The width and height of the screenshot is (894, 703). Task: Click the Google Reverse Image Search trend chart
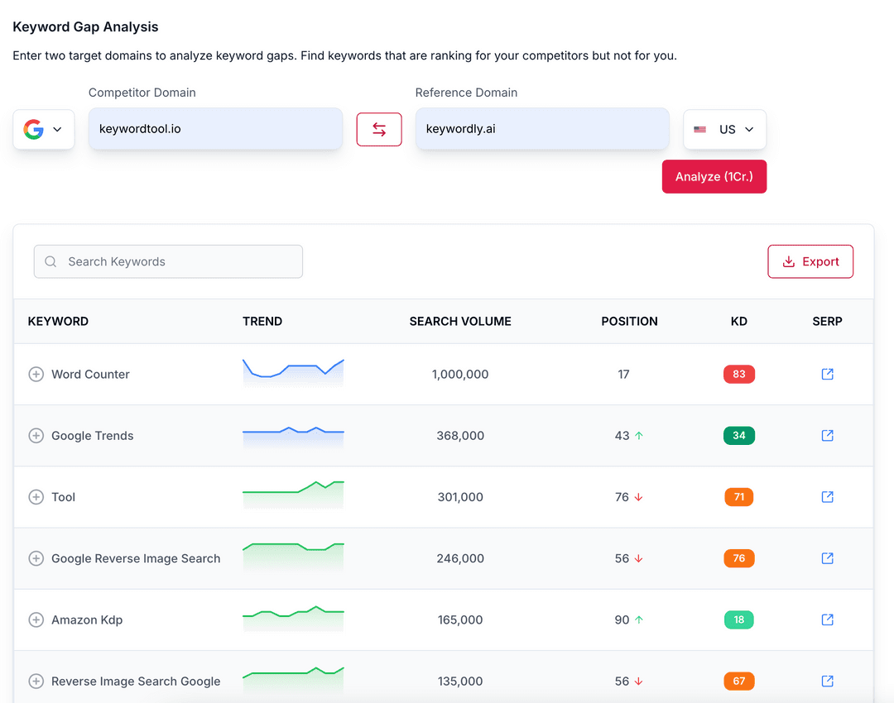pos(293,557)
